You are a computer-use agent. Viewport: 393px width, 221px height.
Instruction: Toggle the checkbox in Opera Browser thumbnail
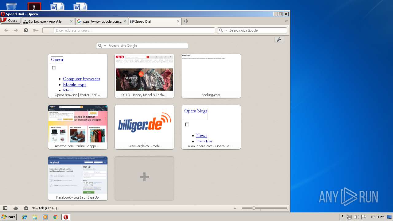click(54, 68)
